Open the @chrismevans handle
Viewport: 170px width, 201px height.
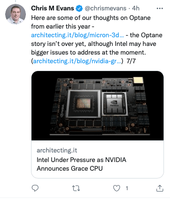[106, 8]
